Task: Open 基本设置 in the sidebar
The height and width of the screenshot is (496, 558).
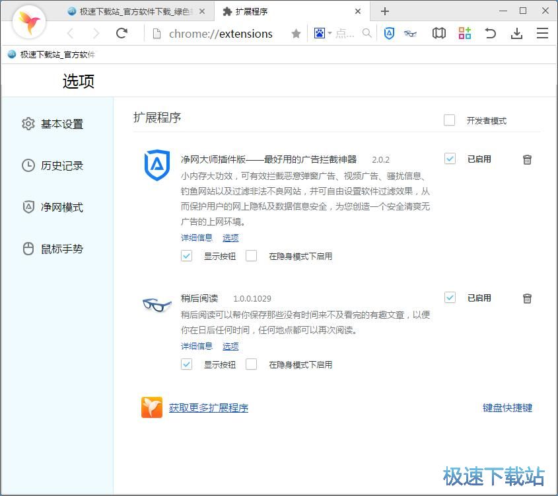Action: point(62,124)
